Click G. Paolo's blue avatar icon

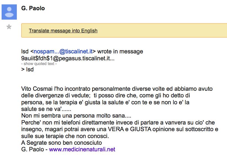(x=9, y=12)
